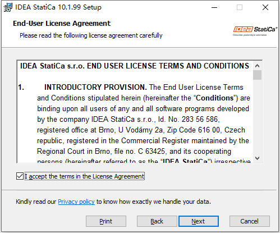Screen dimensions: 280x233
Task: Click the 'IDEA StatiCa 10.1.99 Setup' title bar
Action: tap(58, 7)
